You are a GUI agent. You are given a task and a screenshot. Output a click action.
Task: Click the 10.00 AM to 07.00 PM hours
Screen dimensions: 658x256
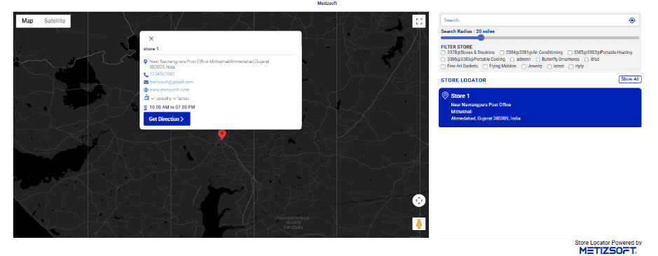[172, 107]
